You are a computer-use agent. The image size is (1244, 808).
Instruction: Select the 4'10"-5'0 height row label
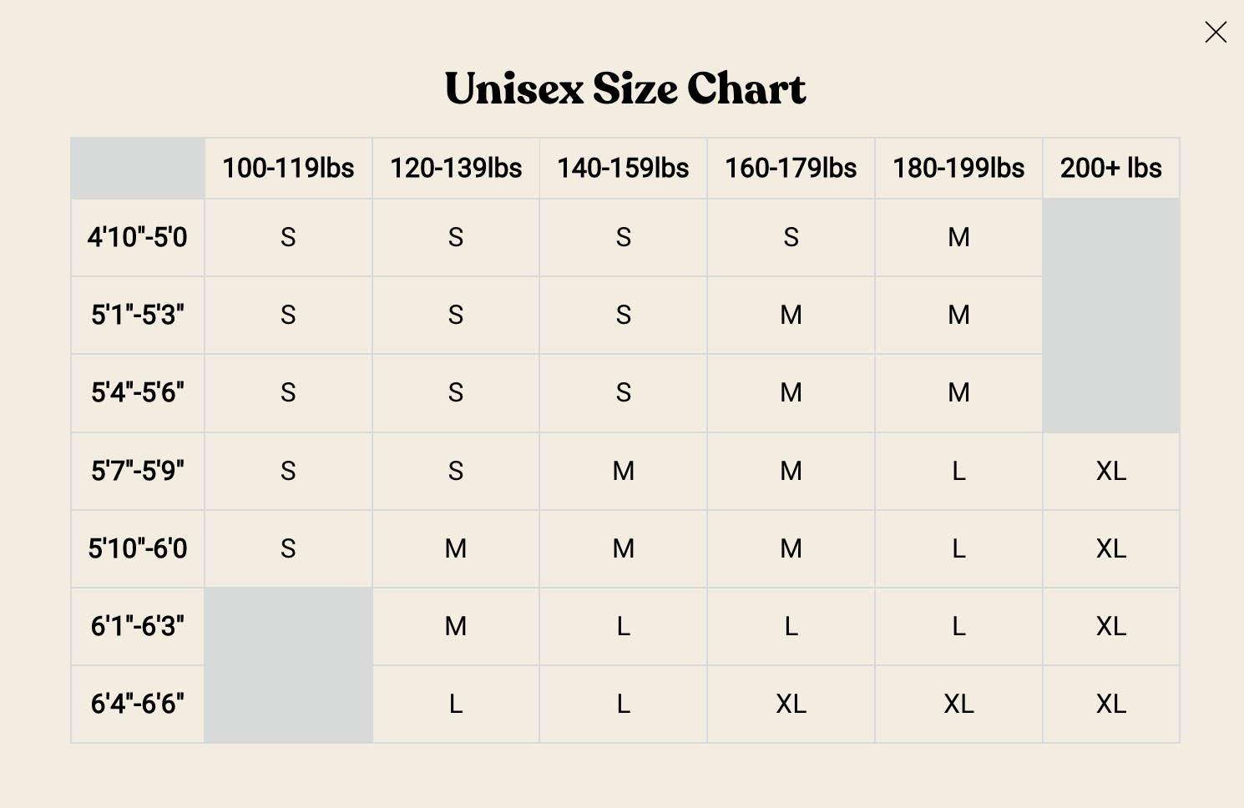tap(138, 238)
